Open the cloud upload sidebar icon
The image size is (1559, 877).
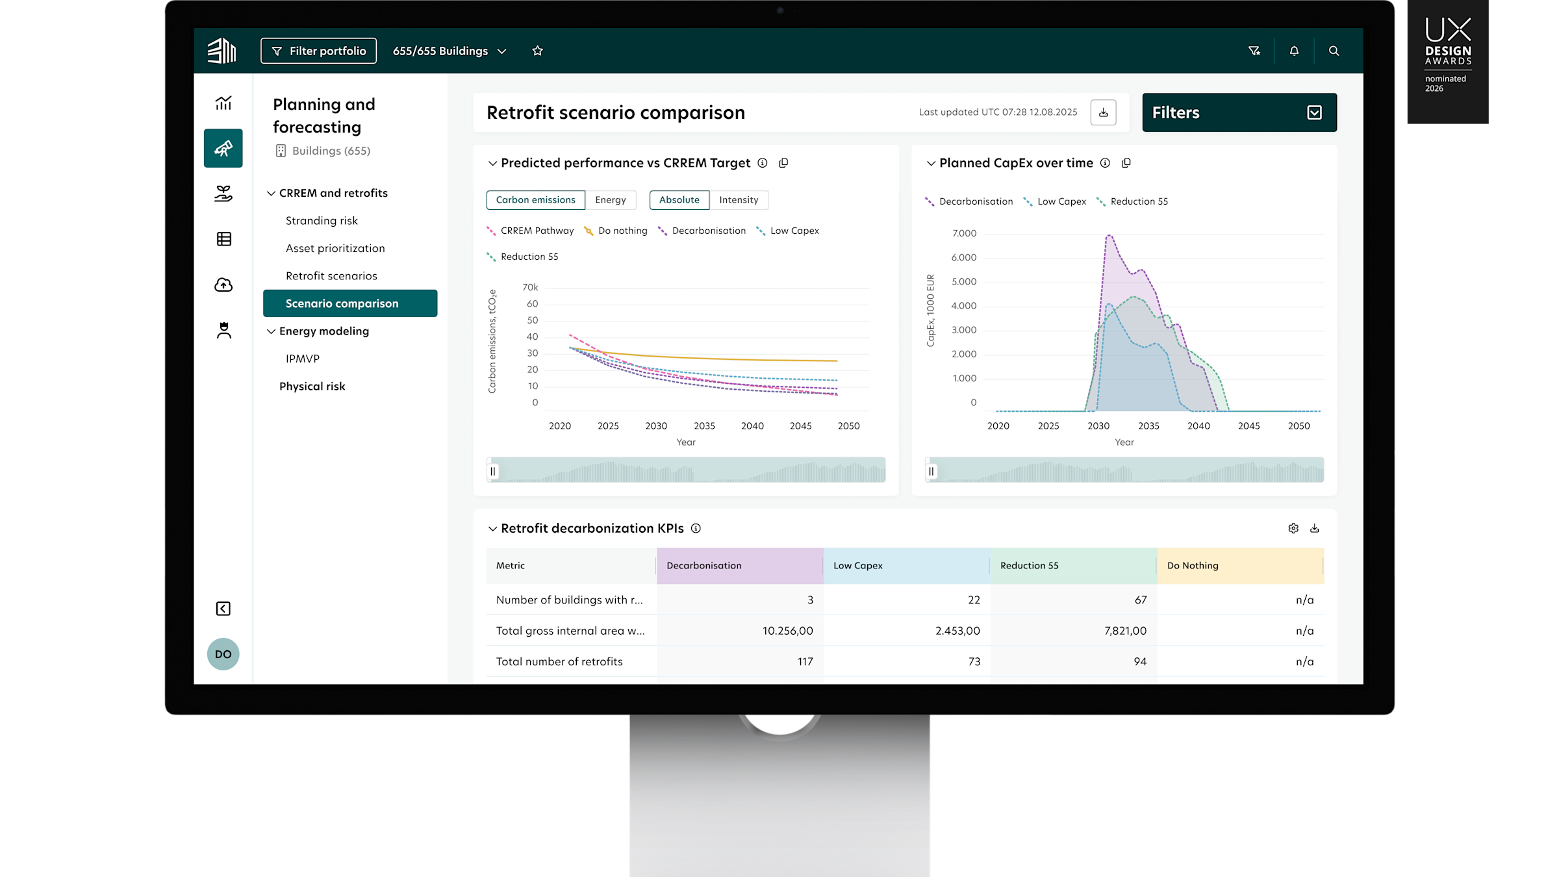tap(223, 285)
